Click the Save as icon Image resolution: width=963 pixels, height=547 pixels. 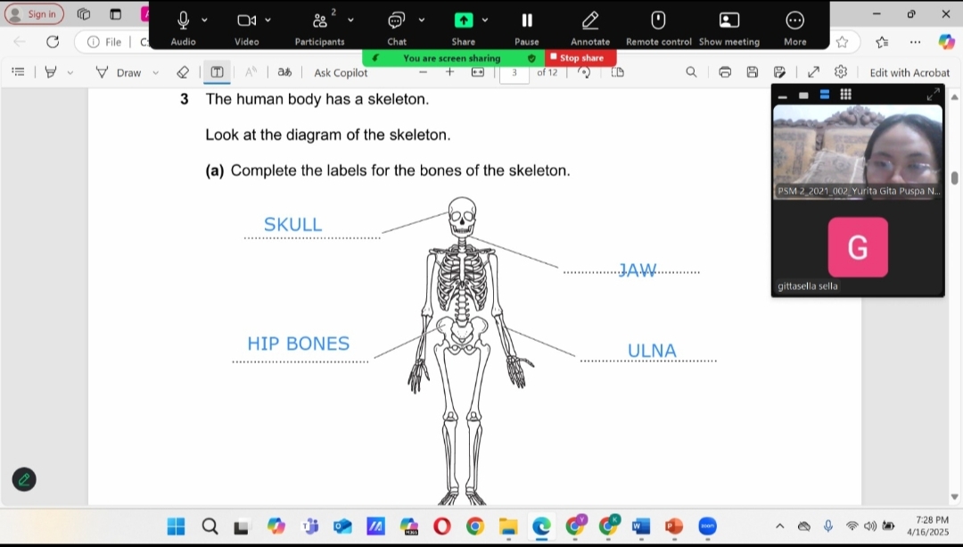tap(780, 72)
